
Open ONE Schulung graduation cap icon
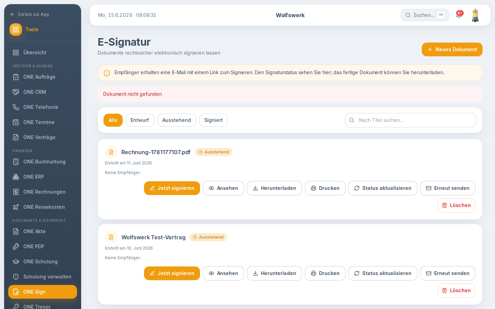[16, 262]
